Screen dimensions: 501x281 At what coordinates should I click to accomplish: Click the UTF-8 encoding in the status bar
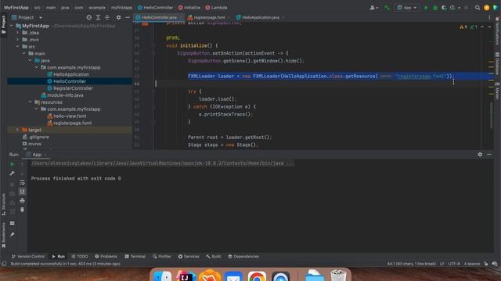click(x=454, y=264)
